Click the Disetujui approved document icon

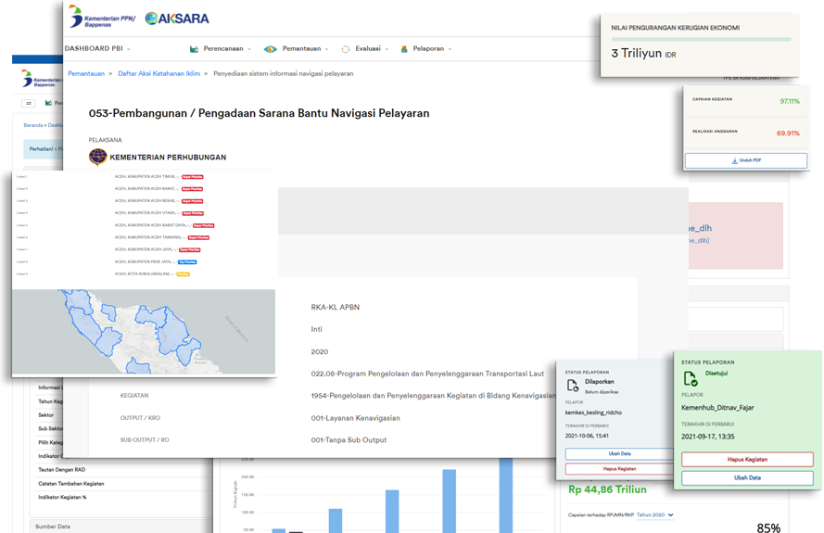691,379
